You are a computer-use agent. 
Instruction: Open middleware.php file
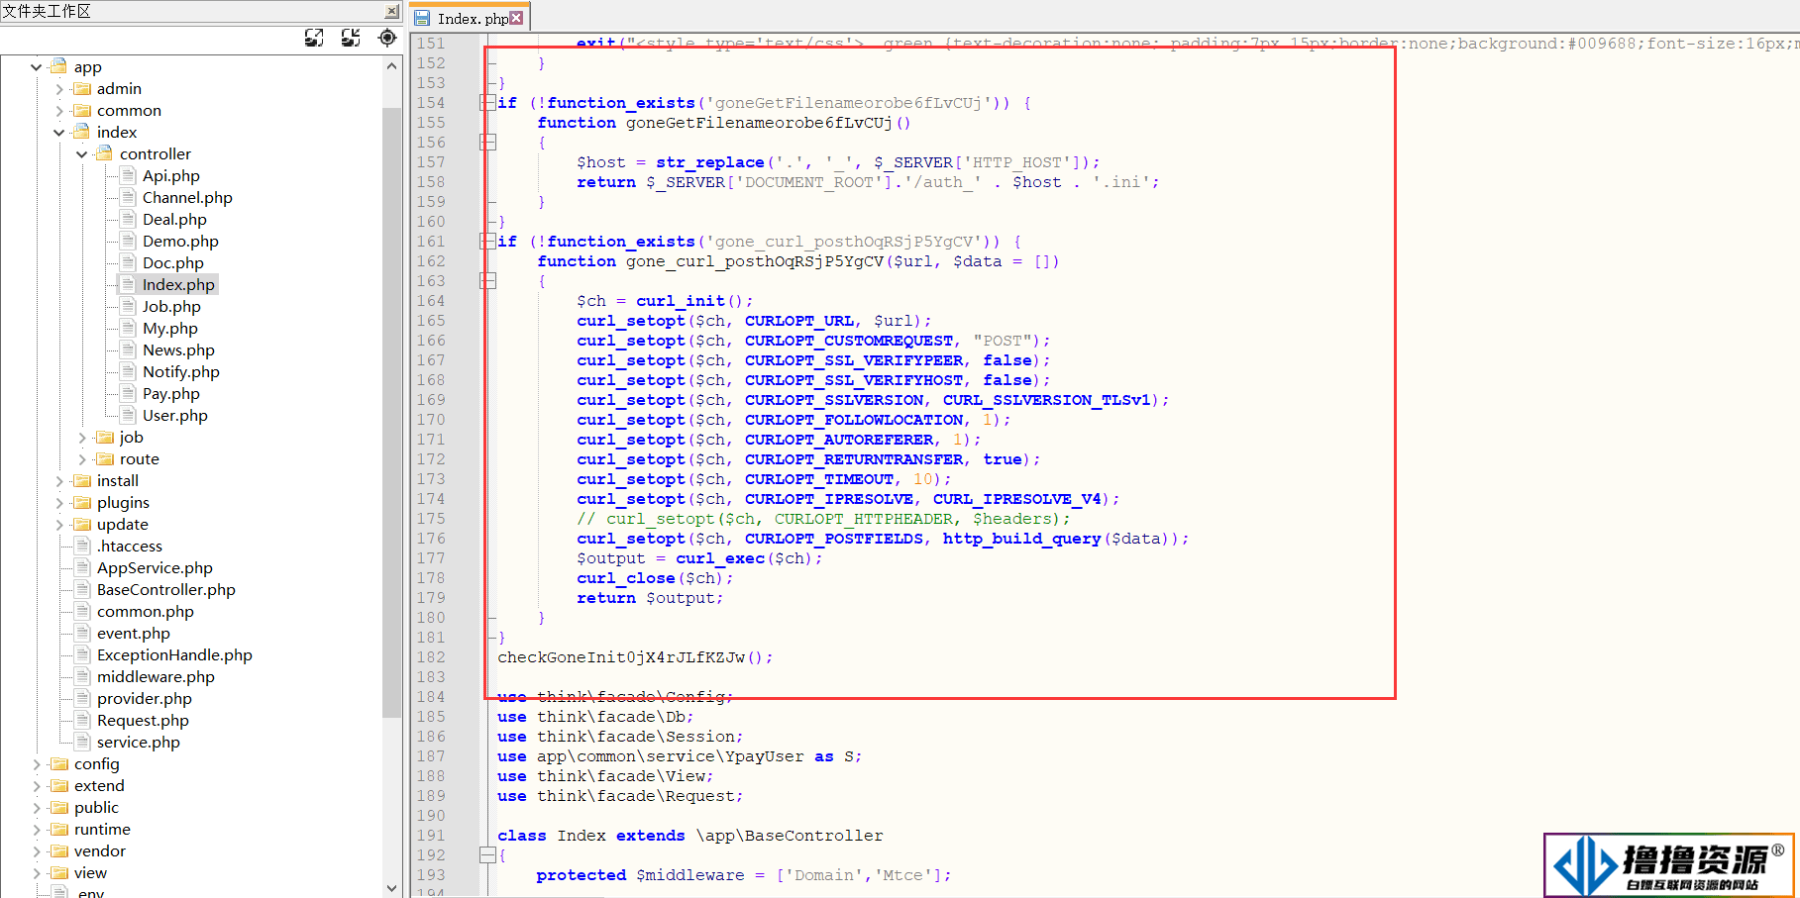(x=156, y=677)
